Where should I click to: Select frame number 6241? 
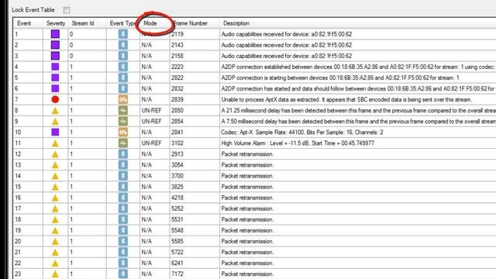177,263
